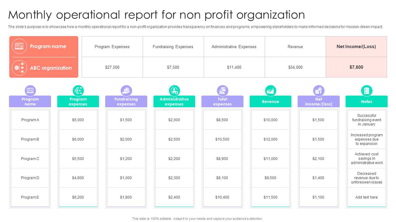Click the $1,100 net income cell
The image size is (396, 222).
coord(318,197)
